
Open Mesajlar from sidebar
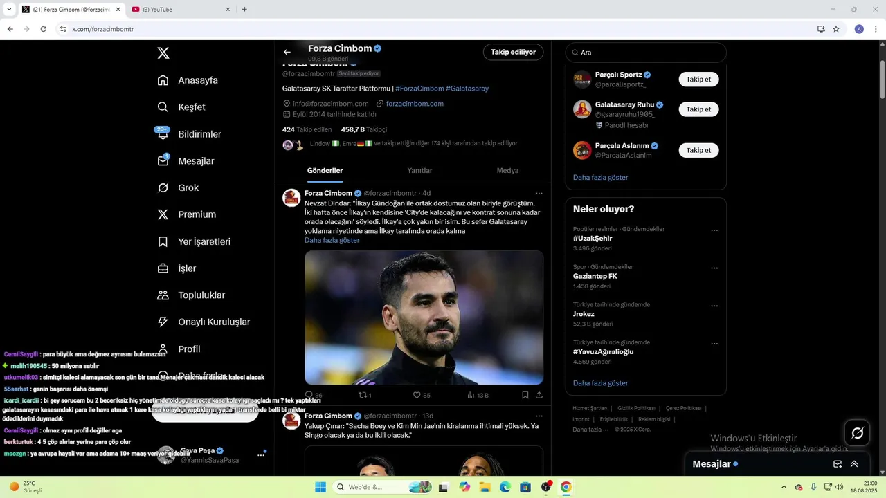point(186,161)
